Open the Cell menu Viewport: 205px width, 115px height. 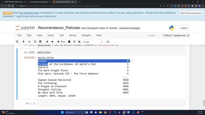pos(61,35)
